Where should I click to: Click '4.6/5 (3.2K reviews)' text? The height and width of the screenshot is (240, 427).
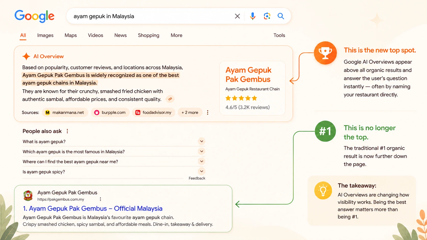coord(247,107)
